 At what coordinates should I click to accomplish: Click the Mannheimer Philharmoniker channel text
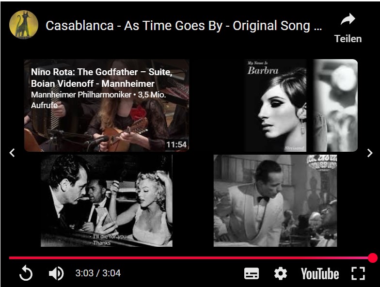coord(81,95)
